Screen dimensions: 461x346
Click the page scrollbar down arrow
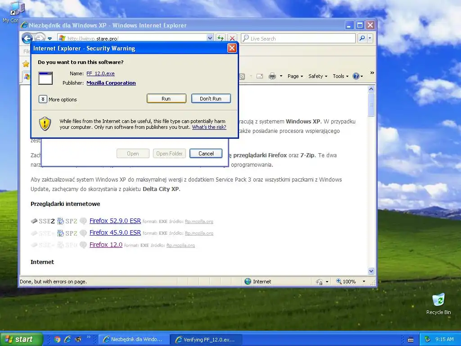[371, 271]
